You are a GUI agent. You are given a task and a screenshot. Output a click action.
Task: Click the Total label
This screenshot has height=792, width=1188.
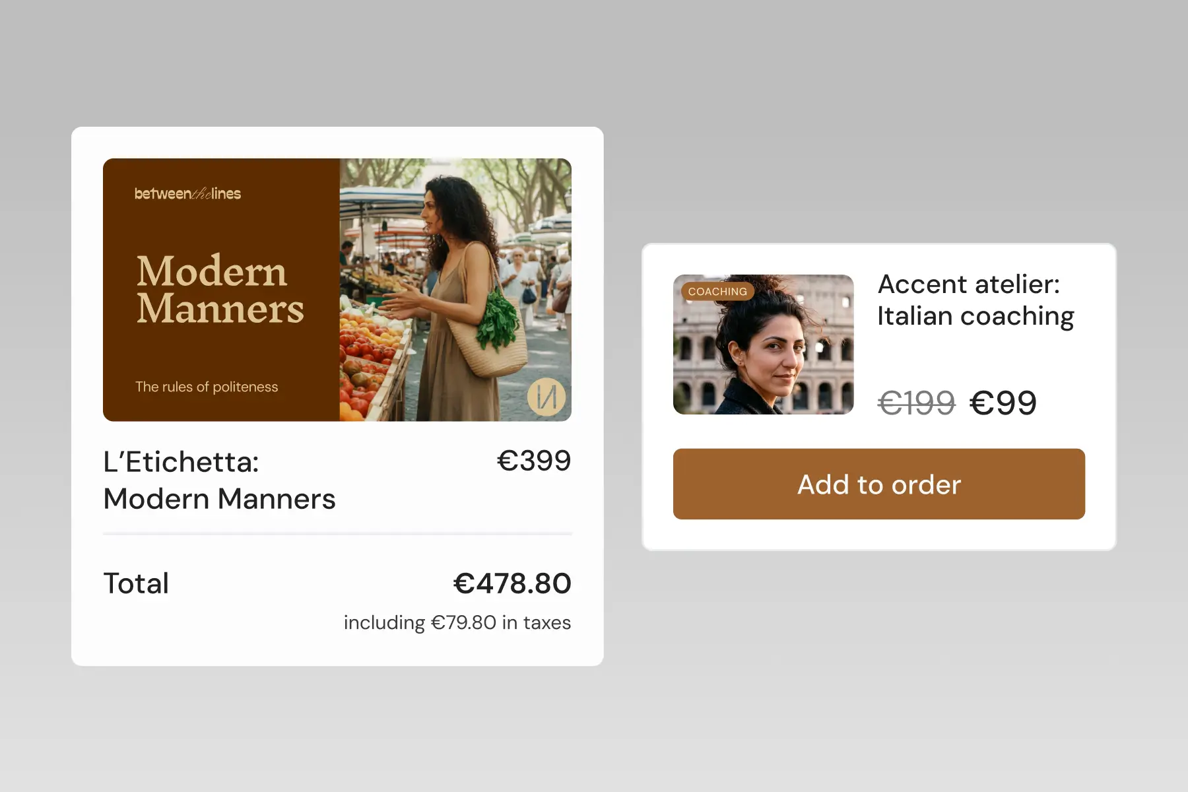[136, 583]
